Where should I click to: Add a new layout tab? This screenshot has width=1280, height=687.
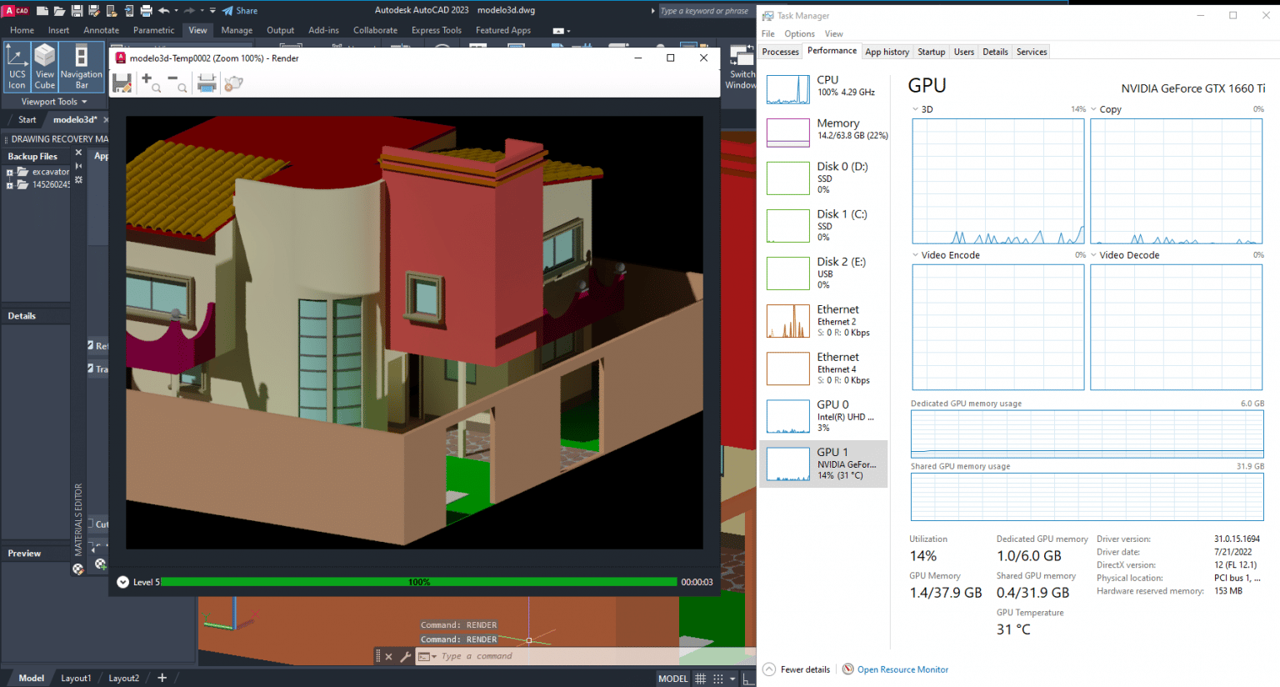click(162, 678)
